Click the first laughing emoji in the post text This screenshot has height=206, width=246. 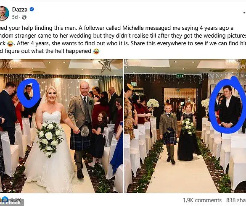pos(10,44)
